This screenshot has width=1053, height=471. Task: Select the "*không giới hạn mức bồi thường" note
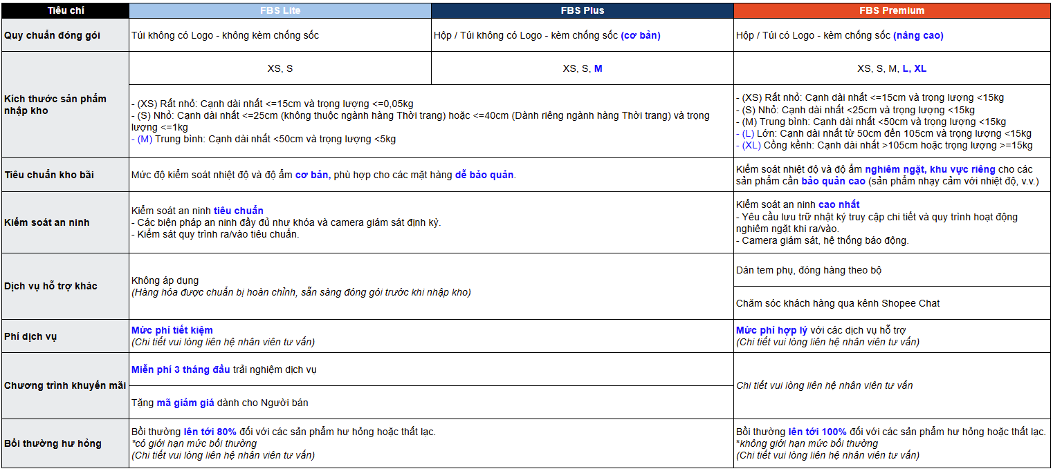click(807, 443)
